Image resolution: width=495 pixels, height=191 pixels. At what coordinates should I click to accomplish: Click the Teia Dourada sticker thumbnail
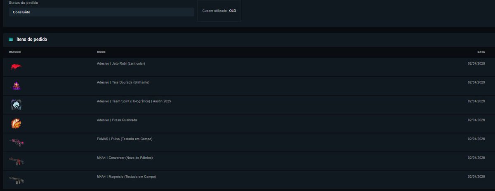click(x=16, y=86)
